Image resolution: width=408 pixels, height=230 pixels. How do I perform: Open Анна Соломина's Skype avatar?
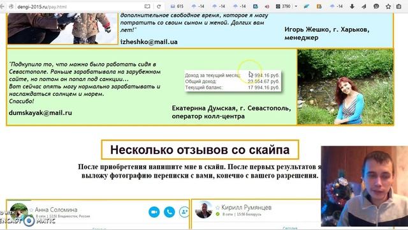18,211
